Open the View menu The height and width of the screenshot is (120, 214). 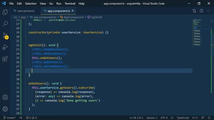[43, 4]
